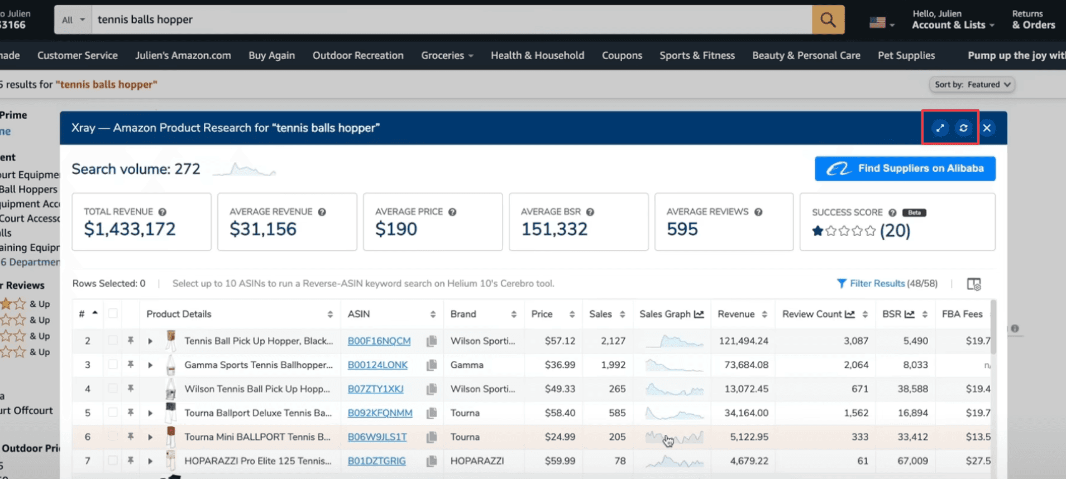The width and height of the screenshot is (1066, 479).
Task: Click the Xray table vertical scrollbar
Action: (x=993, y=328)
